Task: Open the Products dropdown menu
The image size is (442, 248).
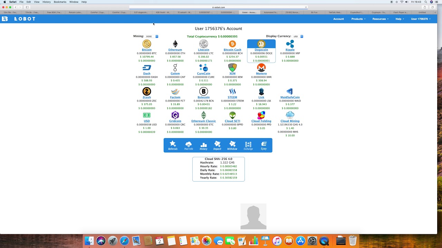Action: [358, 19]
